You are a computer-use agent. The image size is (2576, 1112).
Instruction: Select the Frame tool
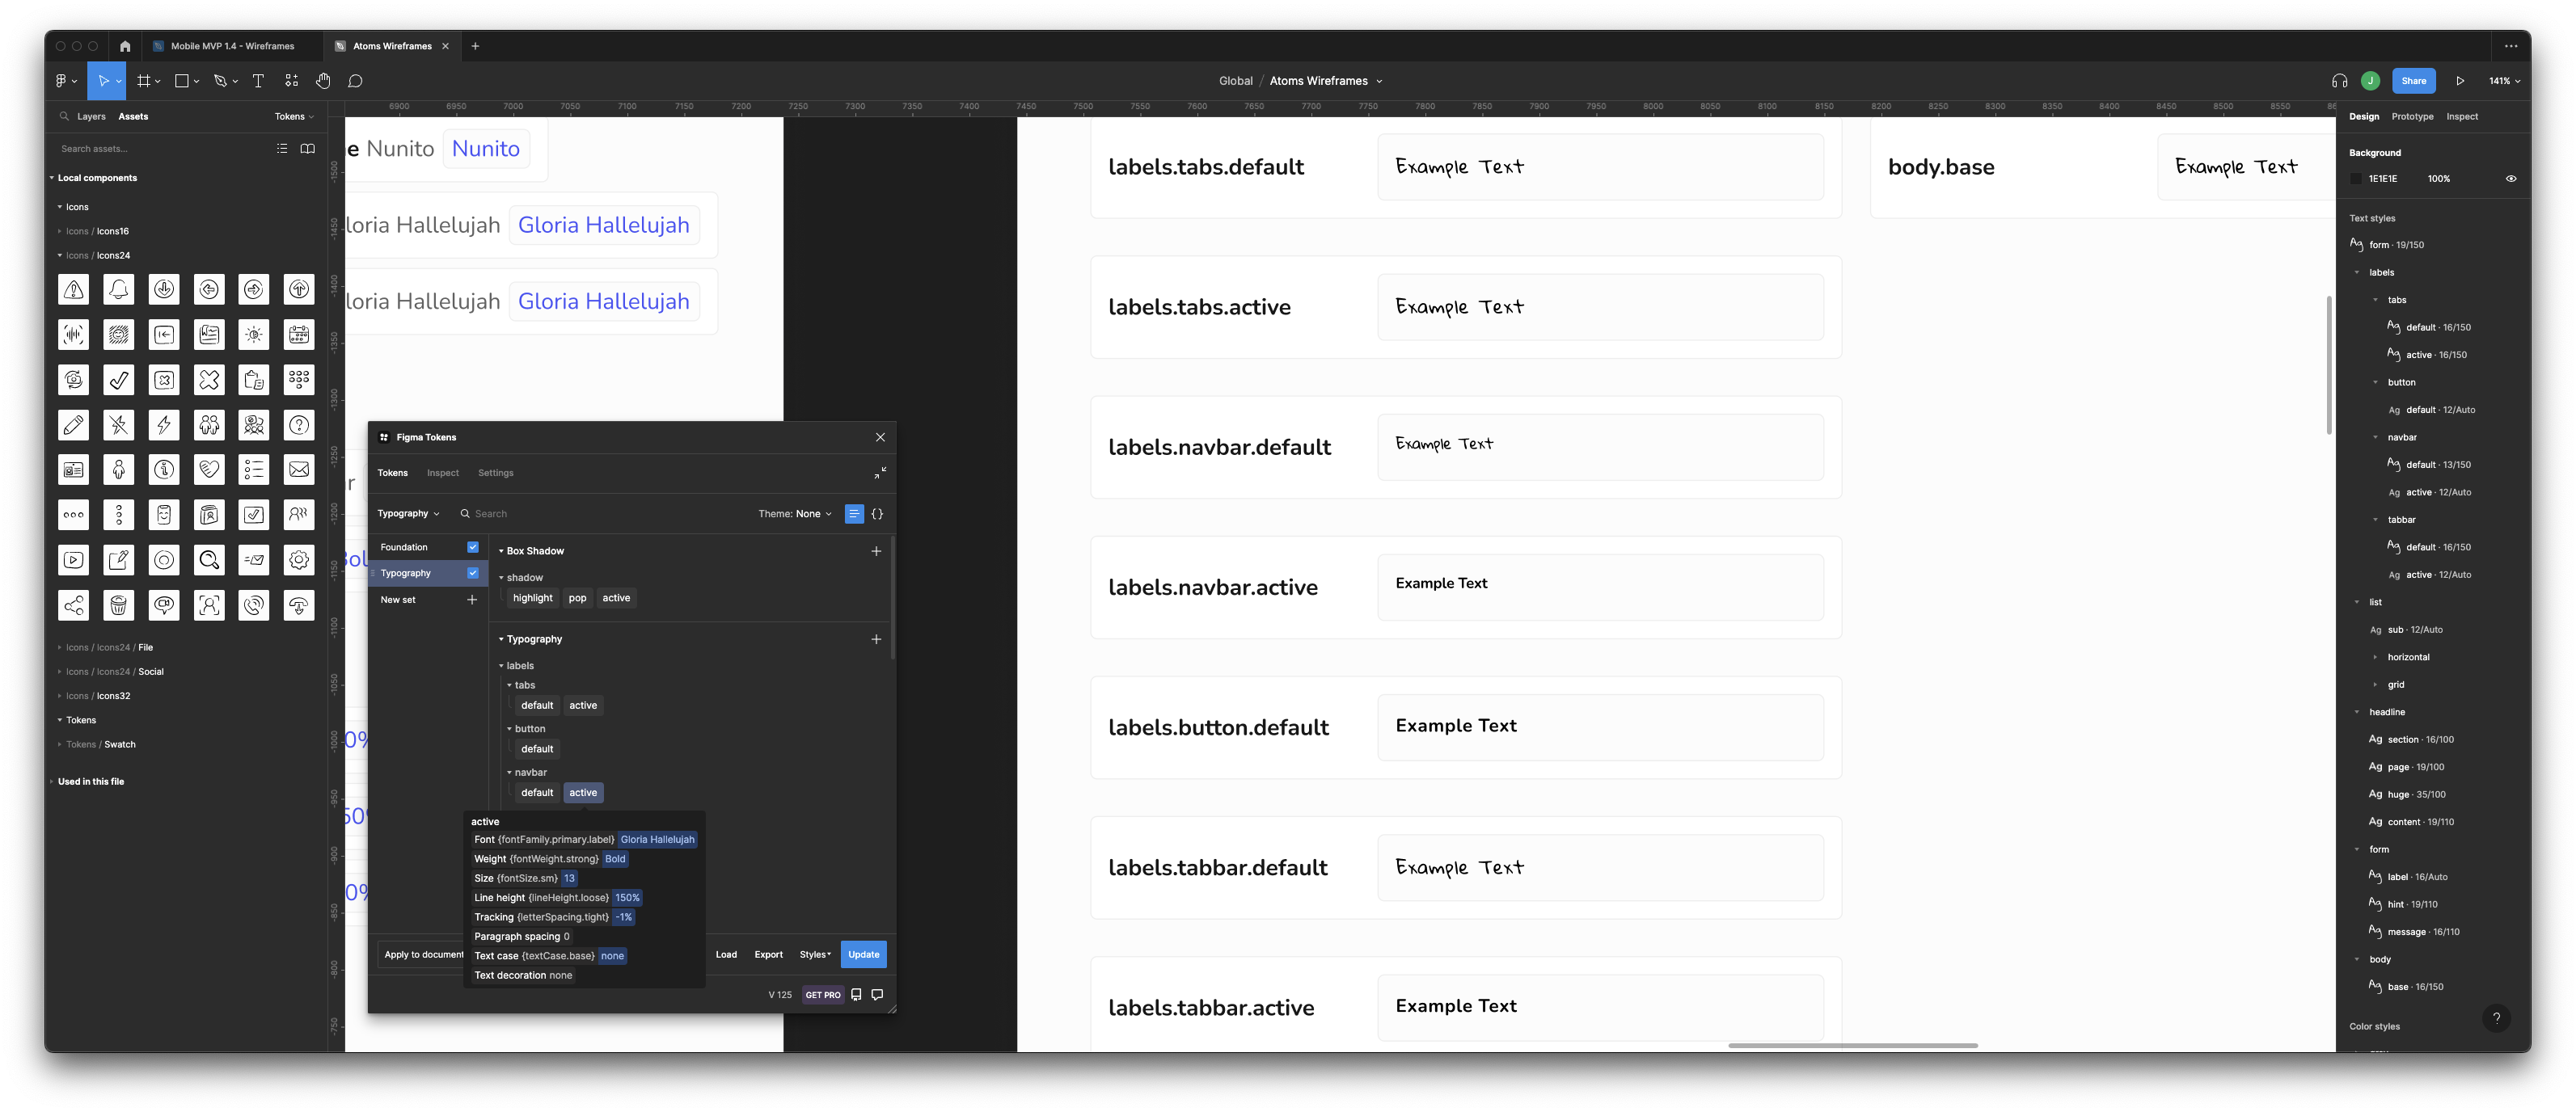[x=144, y=81]
